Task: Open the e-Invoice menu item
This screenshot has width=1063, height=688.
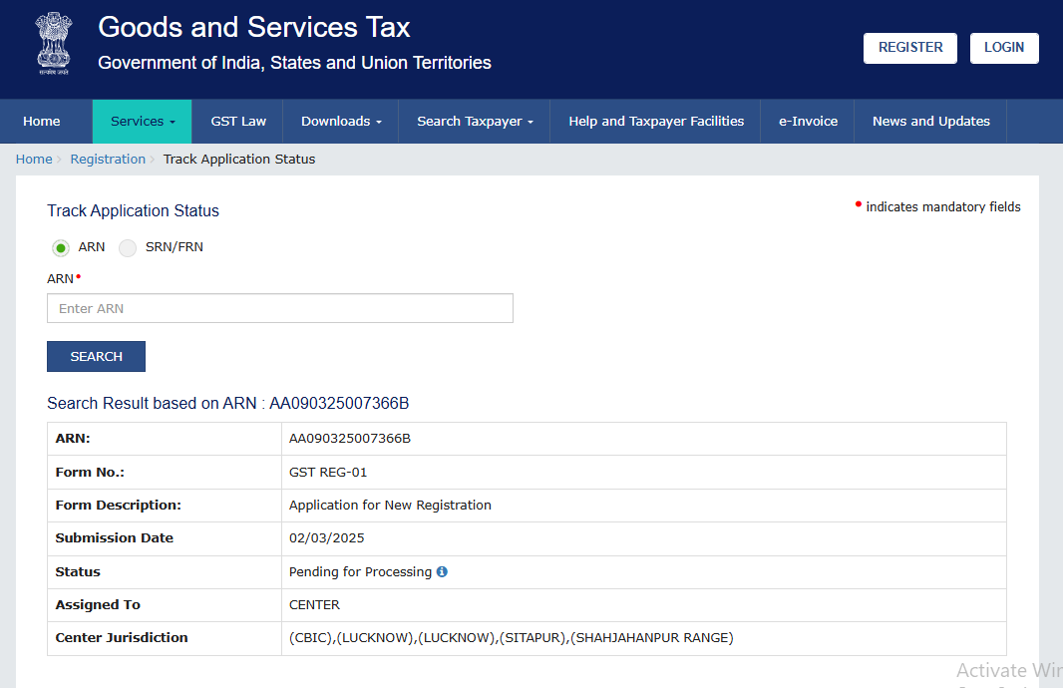Action: [x=808, y=122]
